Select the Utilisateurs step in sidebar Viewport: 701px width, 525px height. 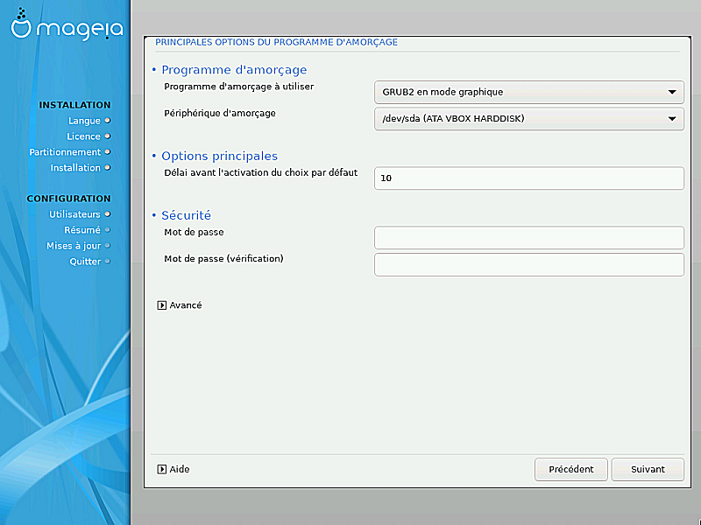pyautogui.click(x=80, y=214)
